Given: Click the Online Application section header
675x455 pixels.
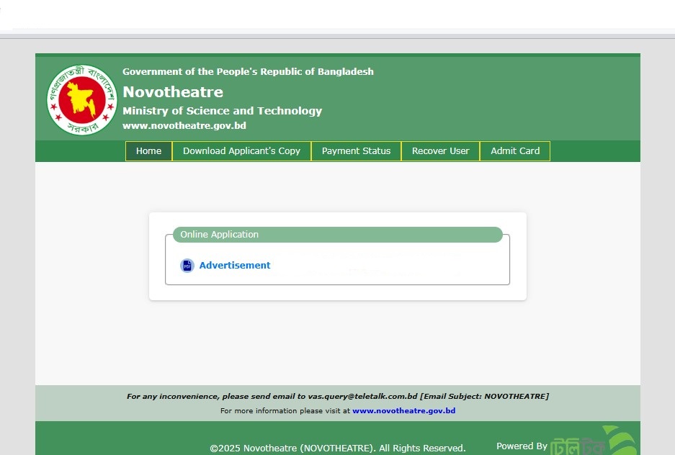Looking at the screenshot, I should 219,235.
